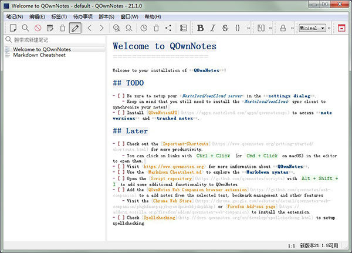Toggle bold formatting
This screenshot has height=253, width=352.
[200, 28]
